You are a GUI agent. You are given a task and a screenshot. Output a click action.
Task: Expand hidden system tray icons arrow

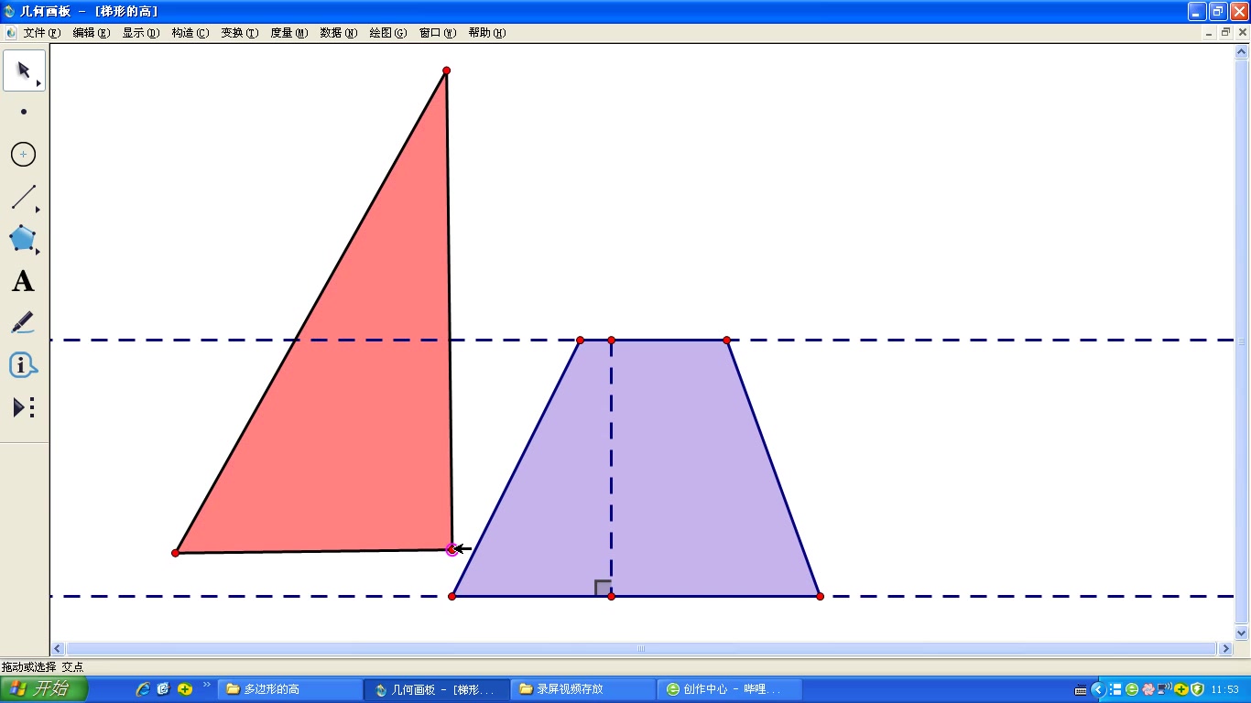point(1097,689)
